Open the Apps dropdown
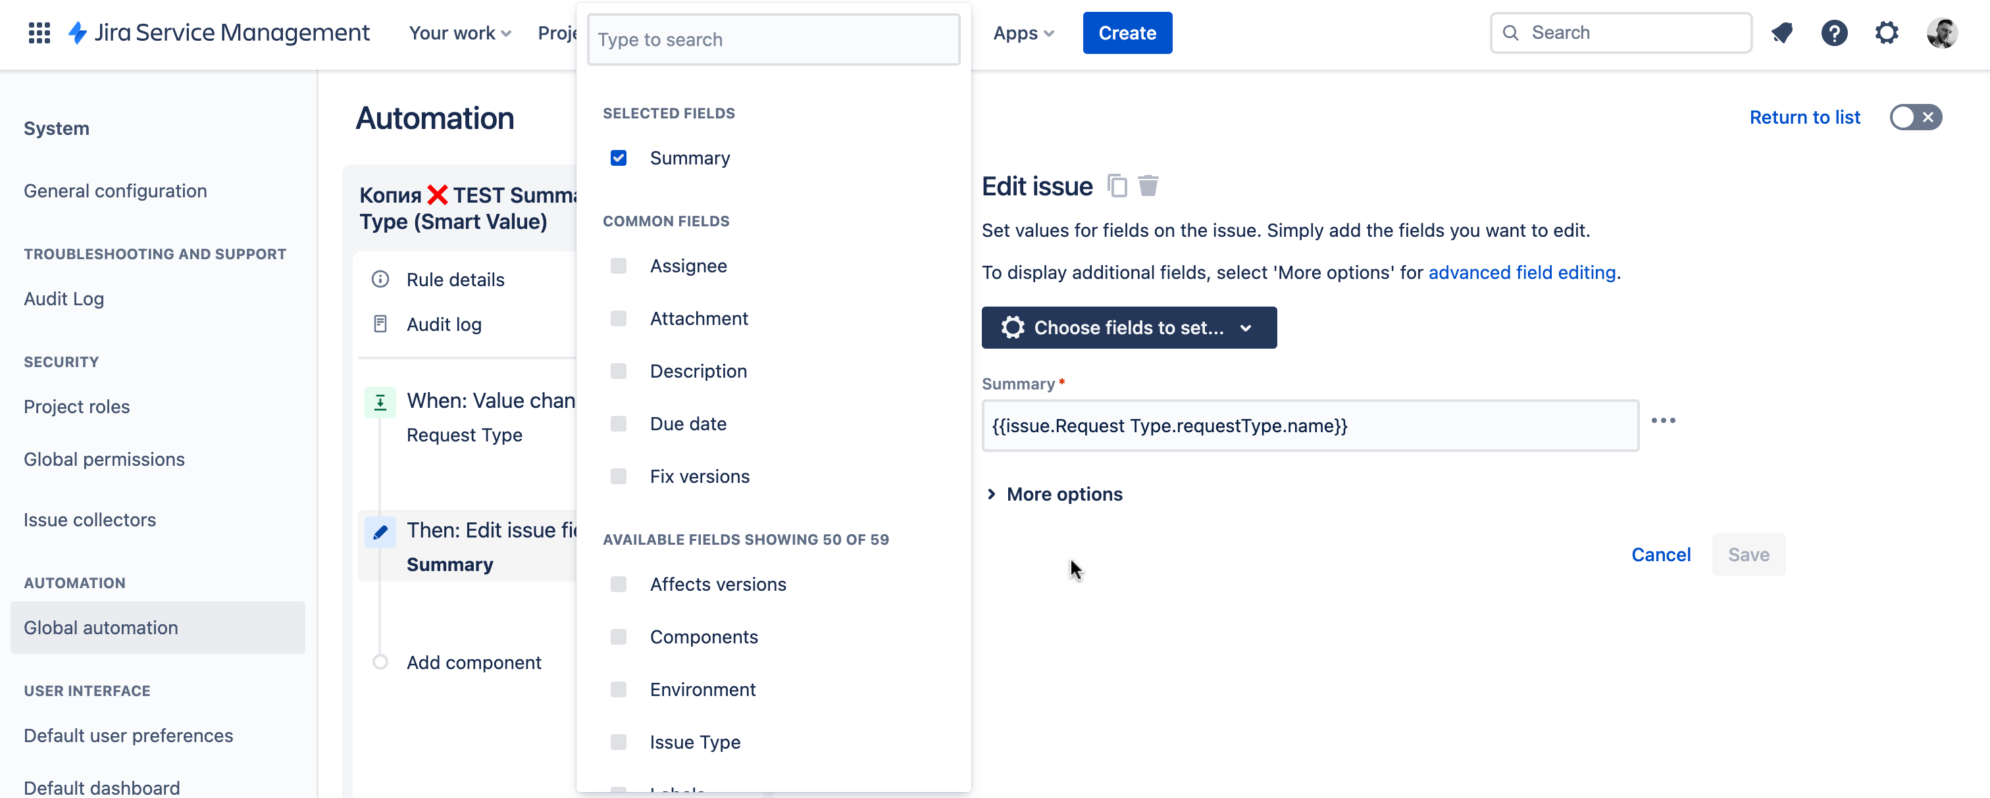The image size is (1990, 798). tap(1023, 32)
